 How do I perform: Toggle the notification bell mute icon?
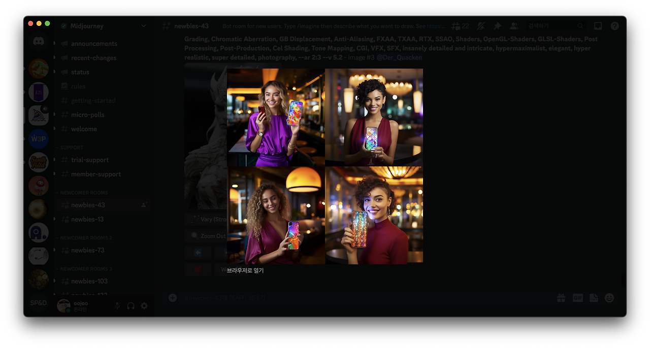[x=481, y=26]
